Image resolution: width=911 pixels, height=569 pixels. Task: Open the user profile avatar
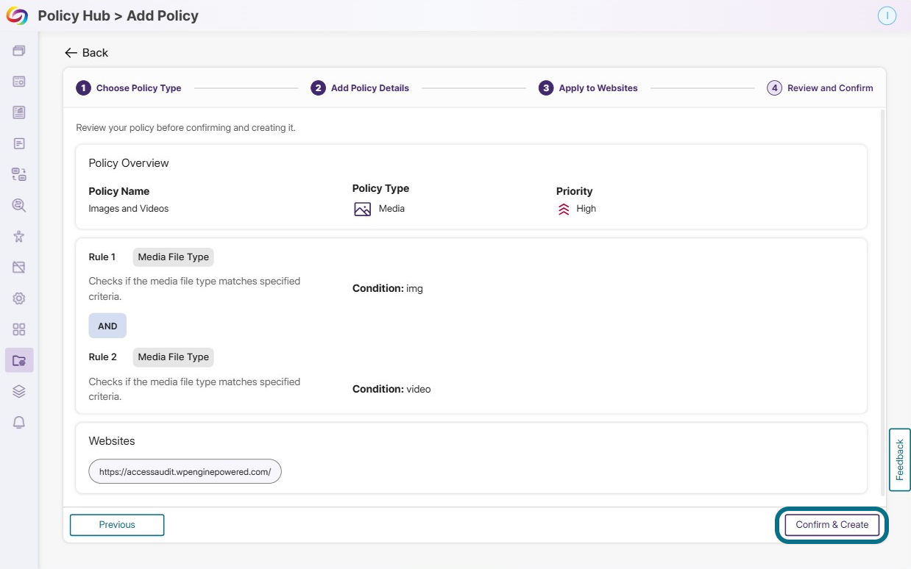(887, 16)
